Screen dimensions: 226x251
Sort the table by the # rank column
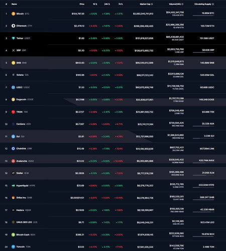point(6,4)
